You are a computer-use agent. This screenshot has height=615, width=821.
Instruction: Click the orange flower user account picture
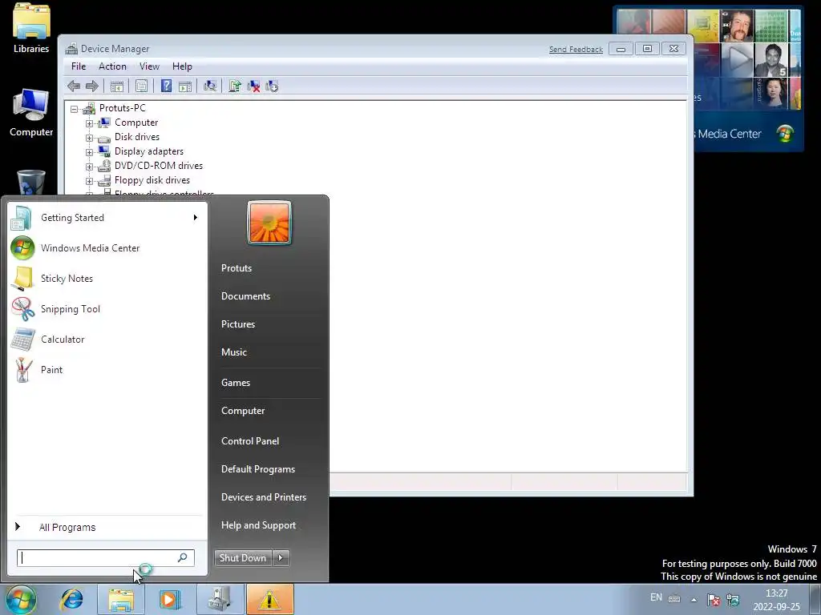click(x=269, y=223)
